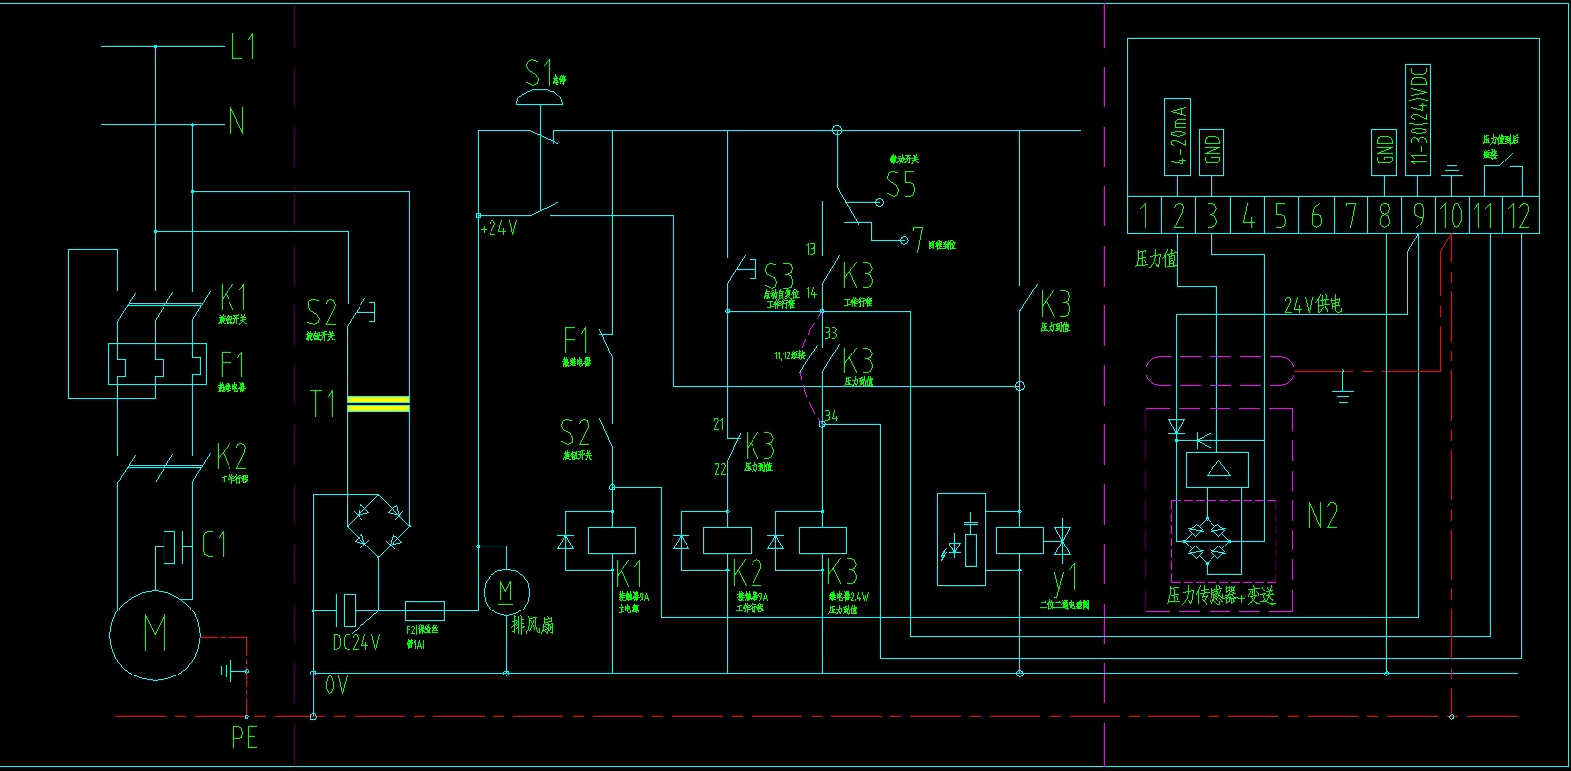Viewport: 1571px width, 771px height.
Task: Click the ground symbol beside the shield oval
Action: [x=1342, y=393]
